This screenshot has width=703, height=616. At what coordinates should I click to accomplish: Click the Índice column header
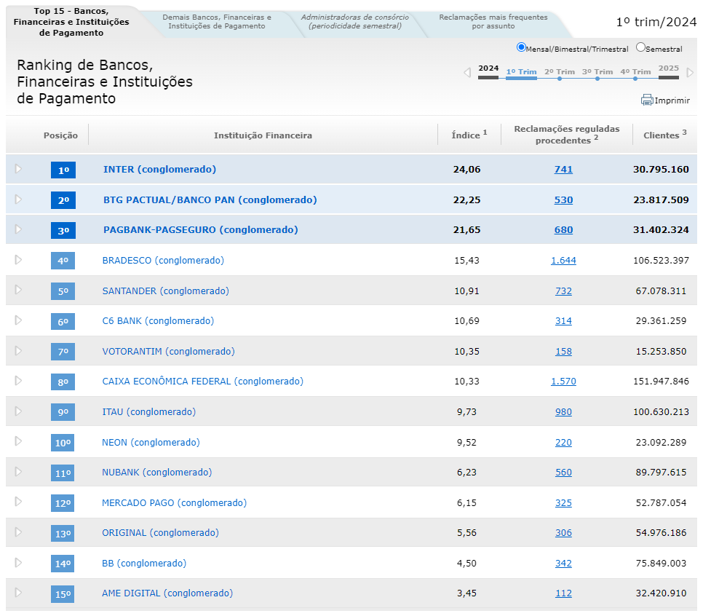coord(469,135)
